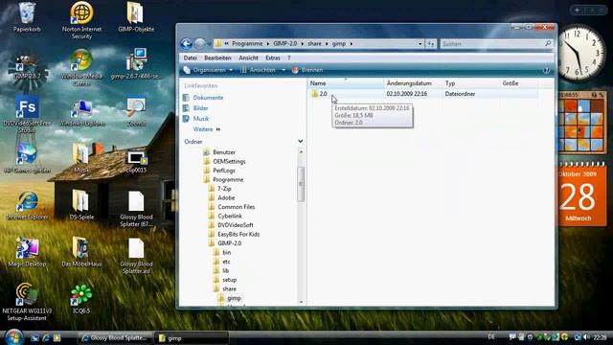This screenshot has height=345, width=613.
Task: Click in the Suchen search field
Action: (491, 44)
